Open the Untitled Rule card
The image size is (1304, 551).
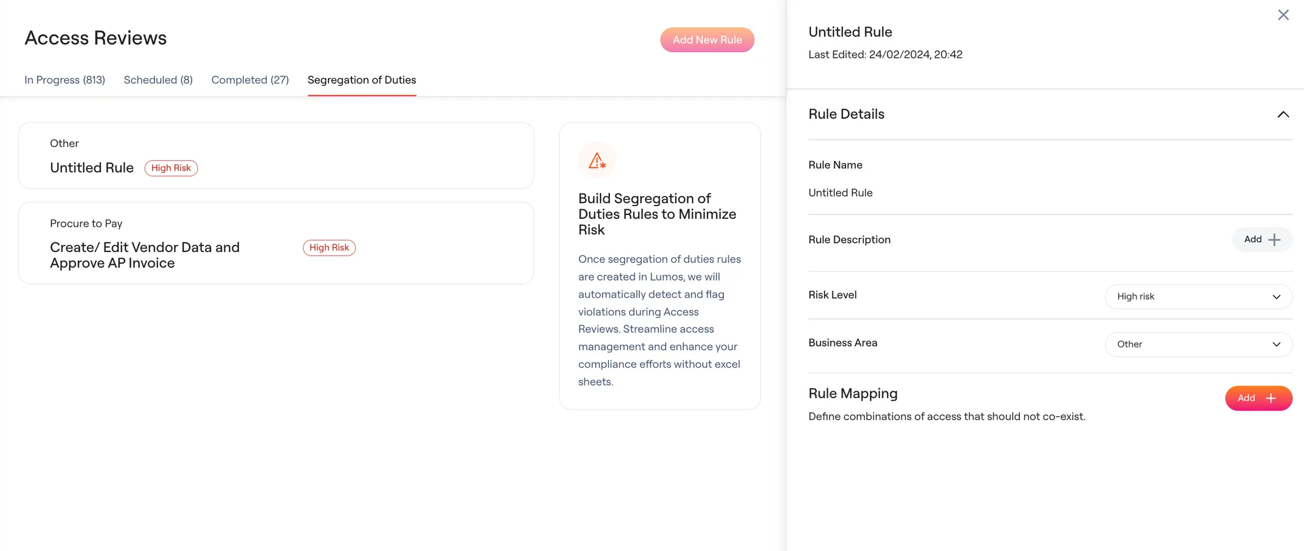pyautogui.click(x=276, y=155)
